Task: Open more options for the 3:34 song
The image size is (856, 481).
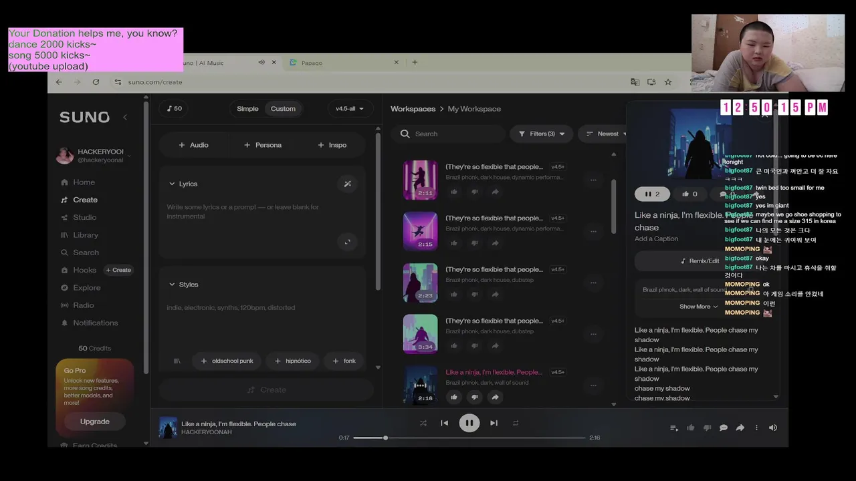Action: (x=593, y=333)
